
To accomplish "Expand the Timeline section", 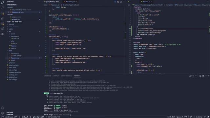I will (10, 115).
